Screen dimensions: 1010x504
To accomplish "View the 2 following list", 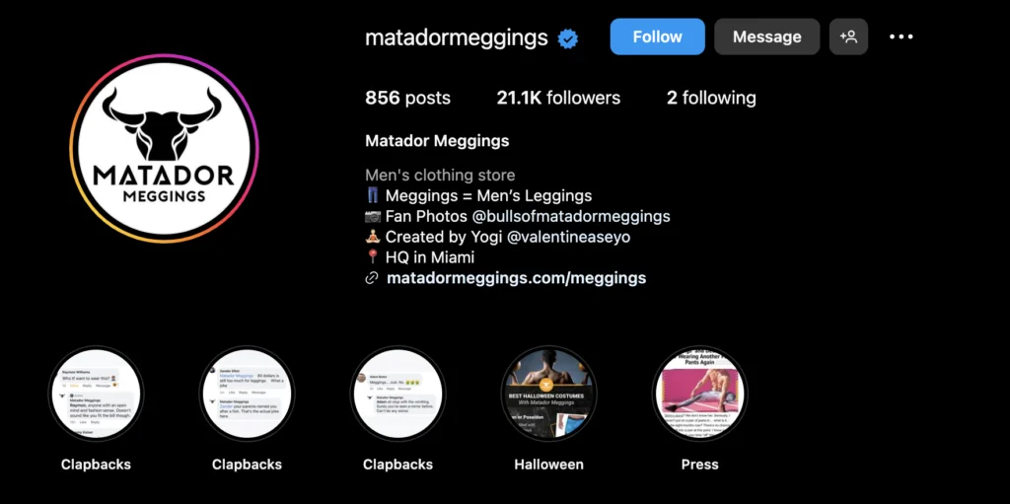I will pyautogui.click(x=711, y=98).
